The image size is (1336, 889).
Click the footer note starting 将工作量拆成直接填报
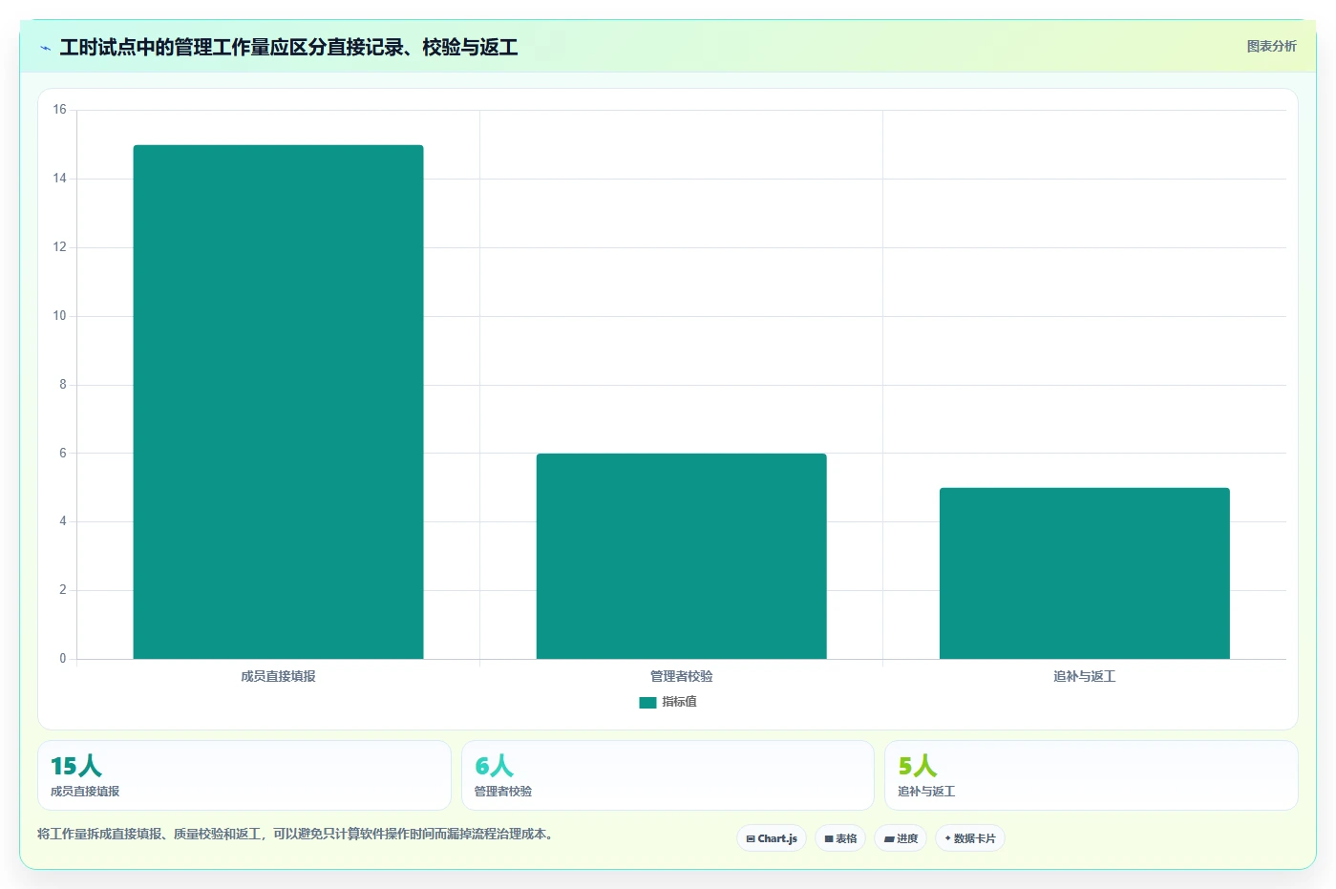coord(297,834)
